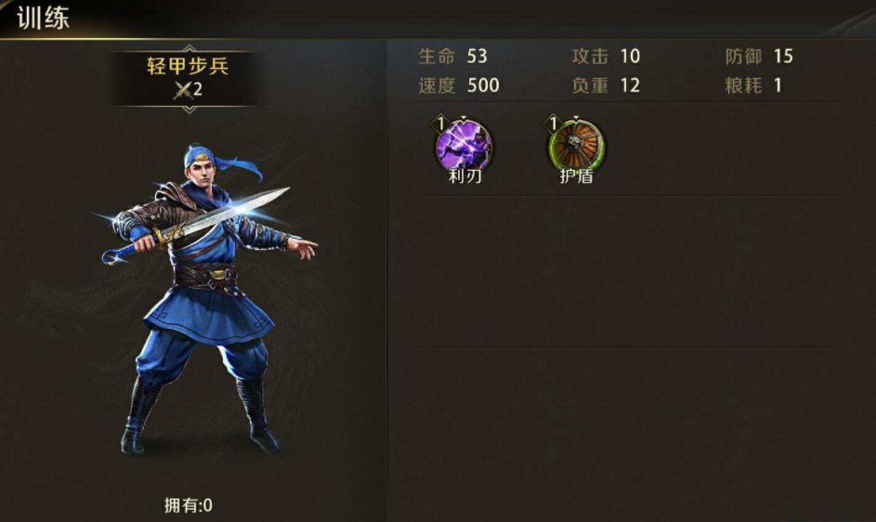Screen dimensions: 876x522
Task: Click the crossed swords tier icon
Action: point(183,90)
